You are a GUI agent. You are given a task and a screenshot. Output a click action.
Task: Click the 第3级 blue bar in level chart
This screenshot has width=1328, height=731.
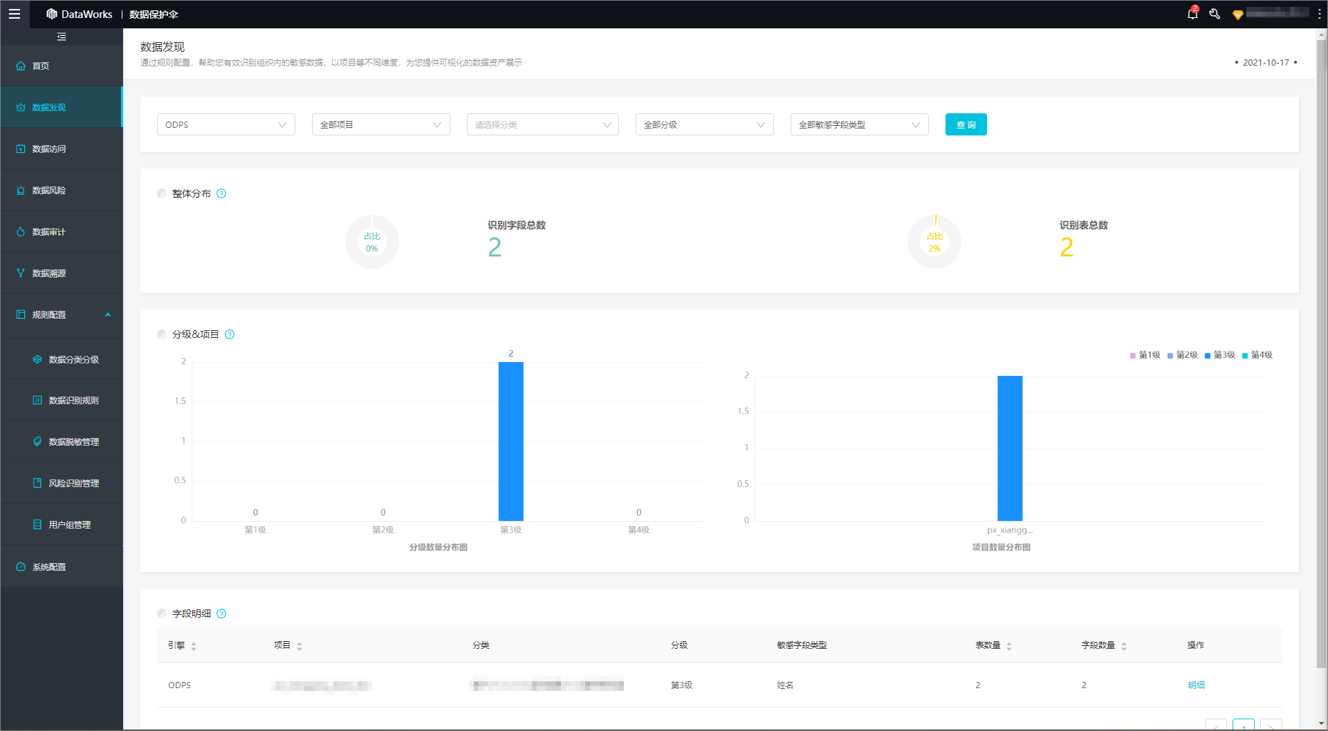511,442
